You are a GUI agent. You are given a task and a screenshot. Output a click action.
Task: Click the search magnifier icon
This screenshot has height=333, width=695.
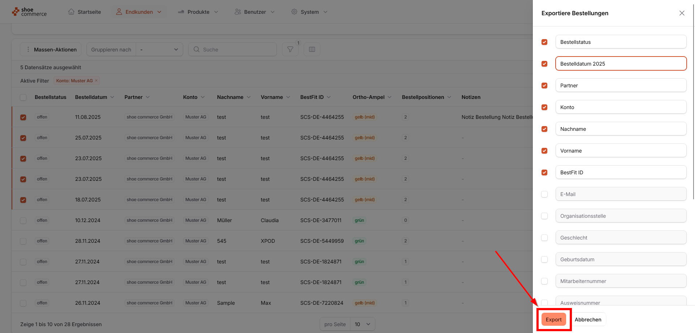click(197, 49)
